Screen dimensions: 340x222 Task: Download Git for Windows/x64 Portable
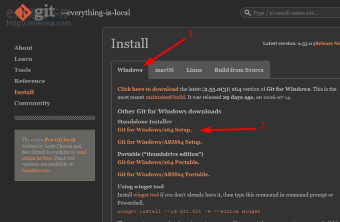(157, 162)
